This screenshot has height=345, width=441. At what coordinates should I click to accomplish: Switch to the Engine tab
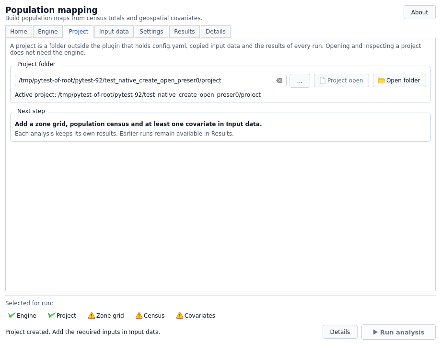coord(48,32)
